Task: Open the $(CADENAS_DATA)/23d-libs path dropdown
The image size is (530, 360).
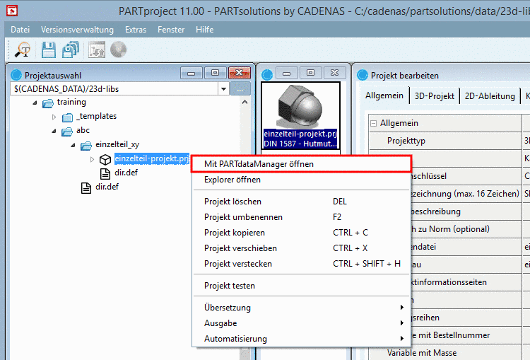Action: 223,89
